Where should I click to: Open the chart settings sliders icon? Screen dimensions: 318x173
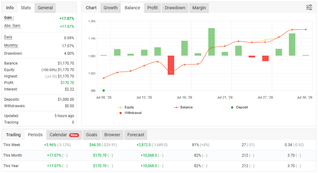coord(309,7)
